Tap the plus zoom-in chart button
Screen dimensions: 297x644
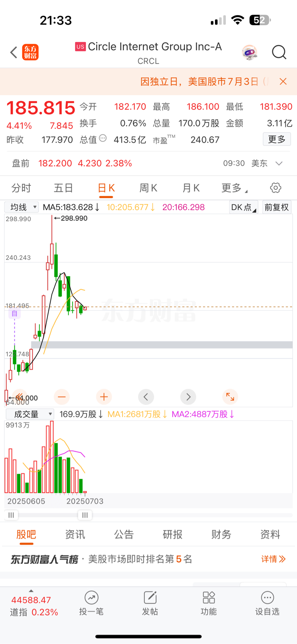[x=104, y=397]
